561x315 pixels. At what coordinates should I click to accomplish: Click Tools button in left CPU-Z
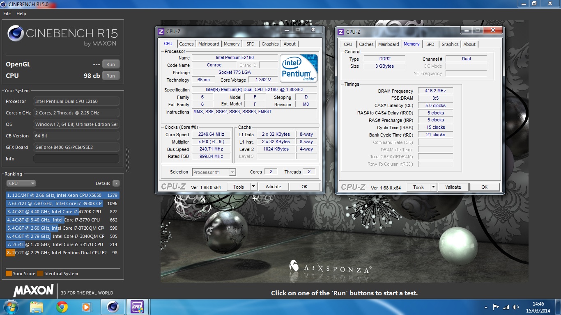[x=239, y=187]
